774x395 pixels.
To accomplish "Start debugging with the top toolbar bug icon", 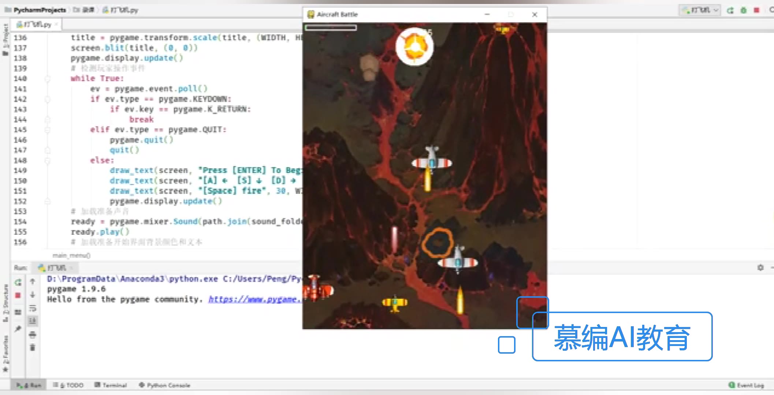I will pos(743,10).
